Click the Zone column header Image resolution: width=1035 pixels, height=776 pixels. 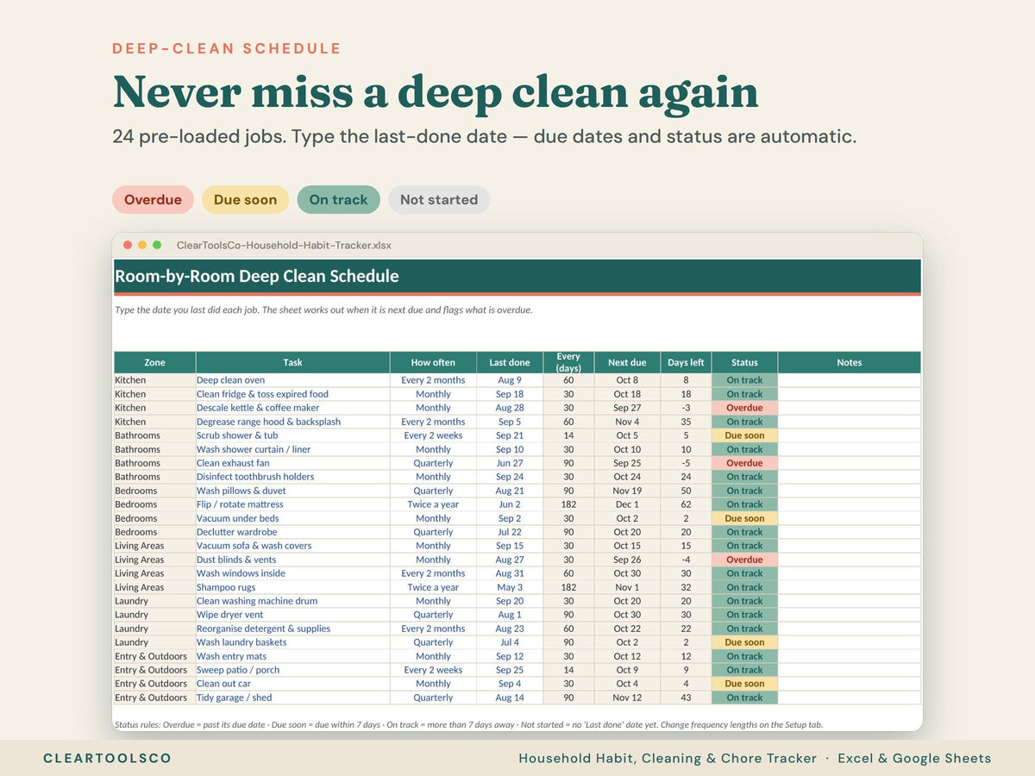tap(154, 362)
